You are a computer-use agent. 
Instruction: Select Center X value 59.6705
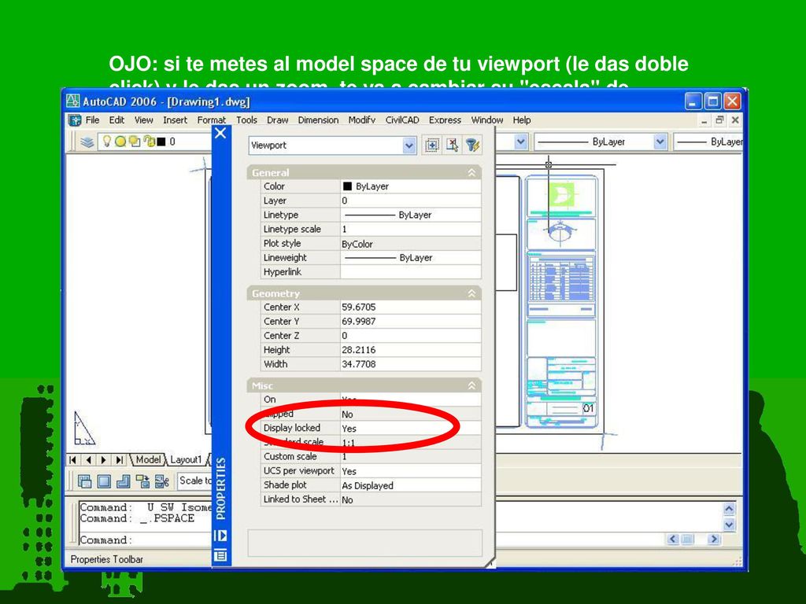(x=410, y=308)
